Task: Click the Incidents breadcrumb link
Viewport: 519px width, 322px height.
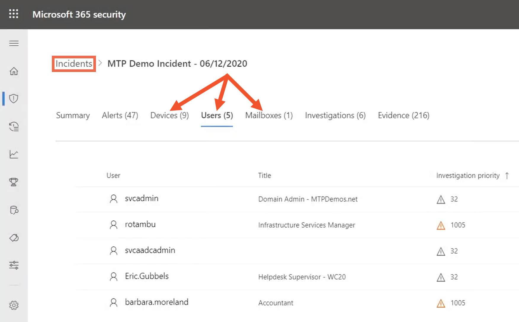Action: 74,64
